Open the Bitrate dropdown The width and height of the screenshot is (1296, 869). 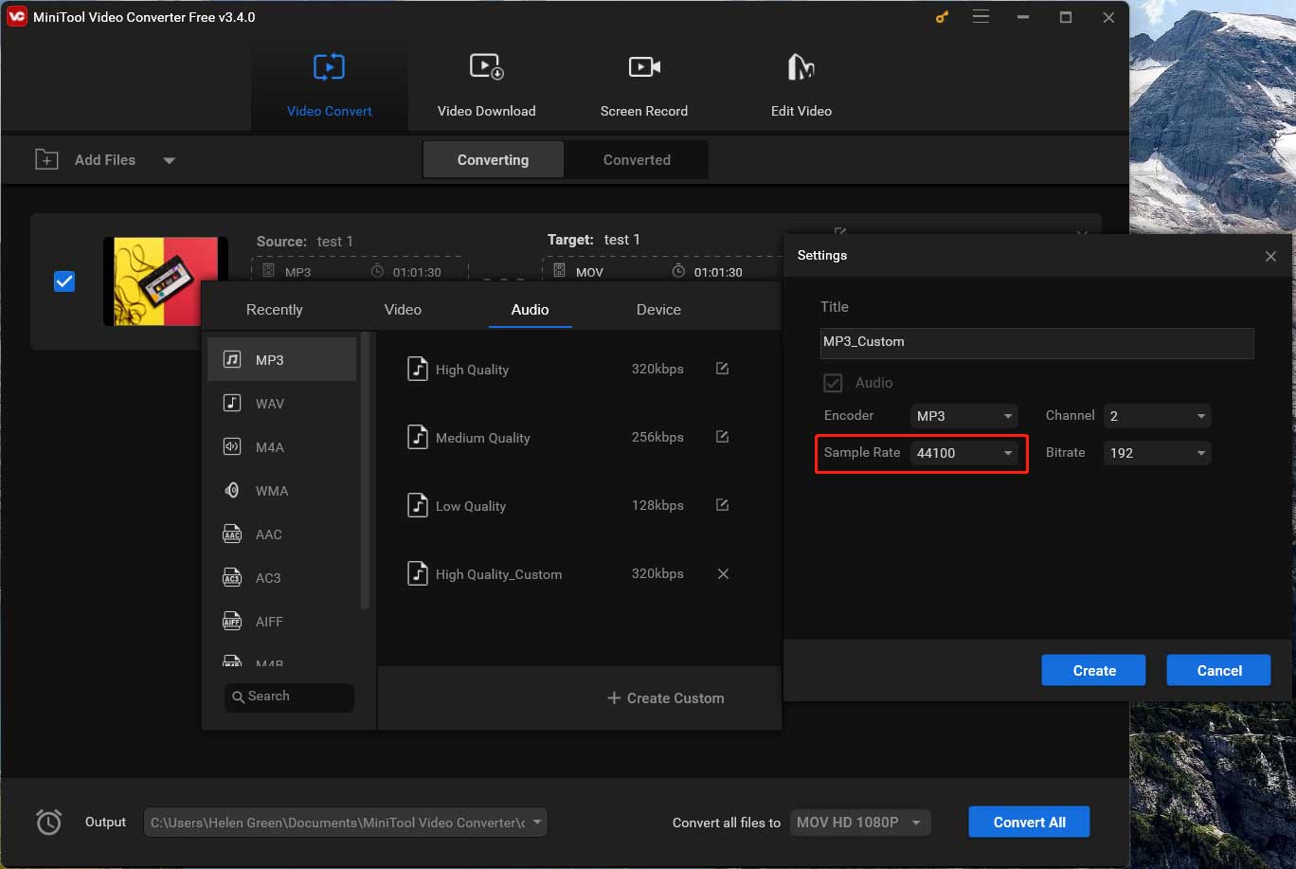pyautogui.click(x=1157, y=453)
